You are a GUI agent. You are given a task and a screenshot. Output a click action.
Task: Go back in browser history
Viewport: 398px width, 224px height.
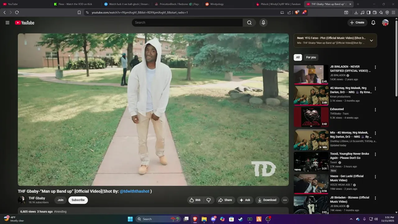(4, 12)
